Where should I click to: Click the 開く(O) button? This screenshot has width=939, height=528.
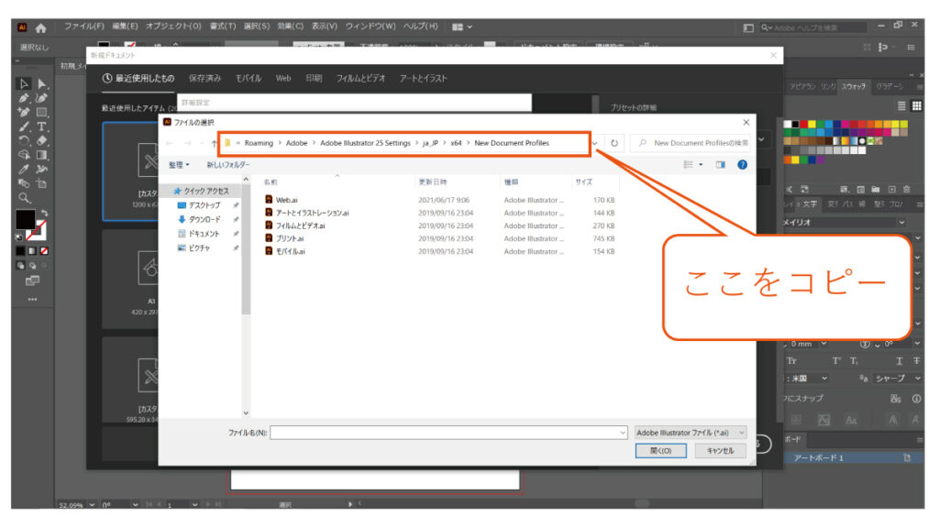(x=660, y=451)
